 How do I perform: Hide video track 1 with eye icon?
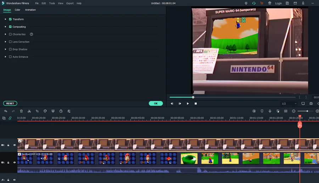coord(15,162)
